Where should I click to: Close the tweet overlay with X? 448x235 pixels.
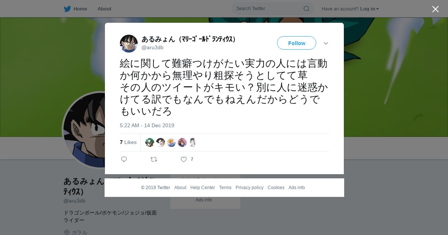(x=435, y=9)
